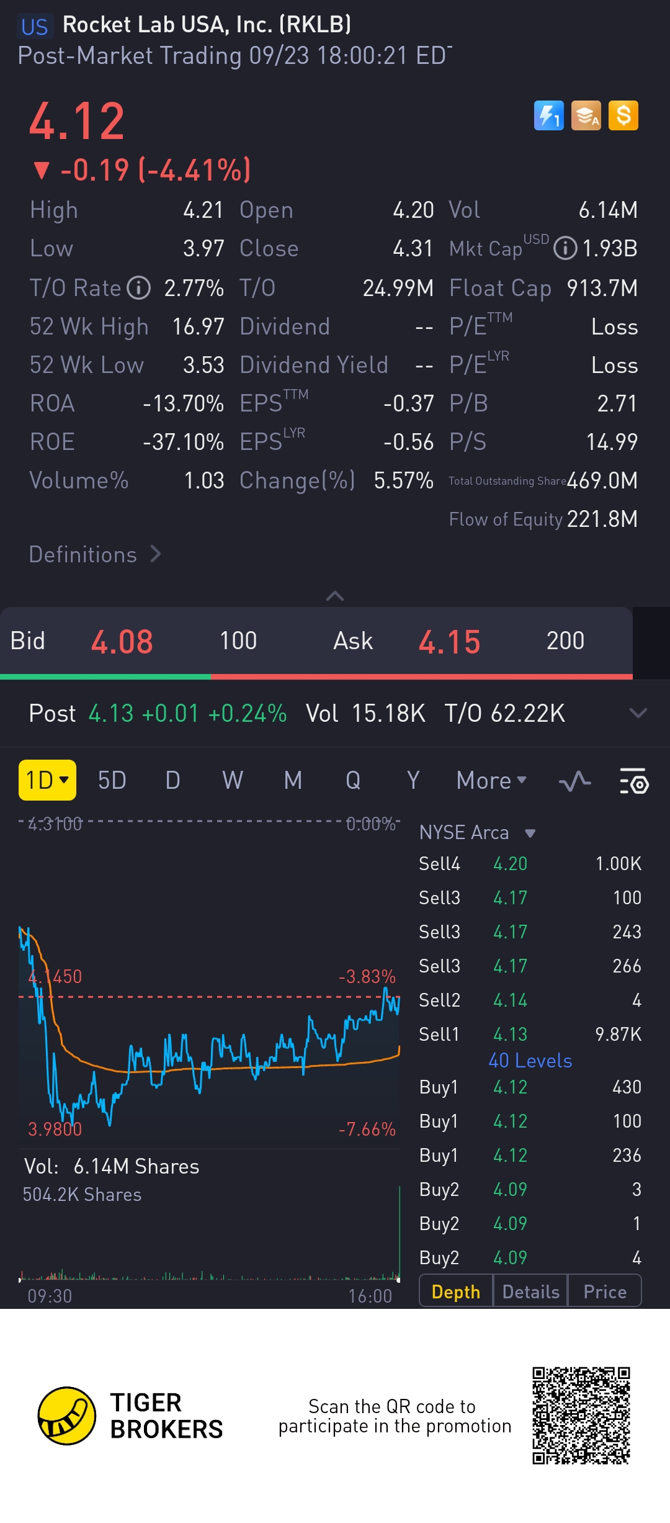Image resolution: width=670 pixels, height=1523 pixels.
Task: Open Mkt Cap info icon
Action: tap(565, 249)
